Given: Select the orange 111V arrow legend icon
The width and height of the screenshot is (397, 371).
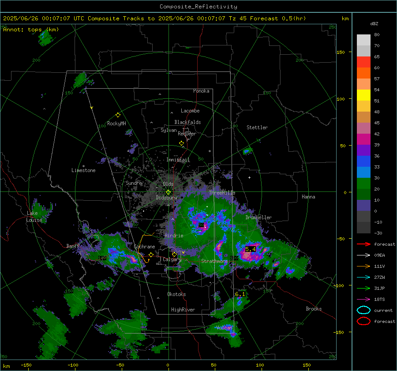Looking at the screenshot, I should (x=363, y=266).
